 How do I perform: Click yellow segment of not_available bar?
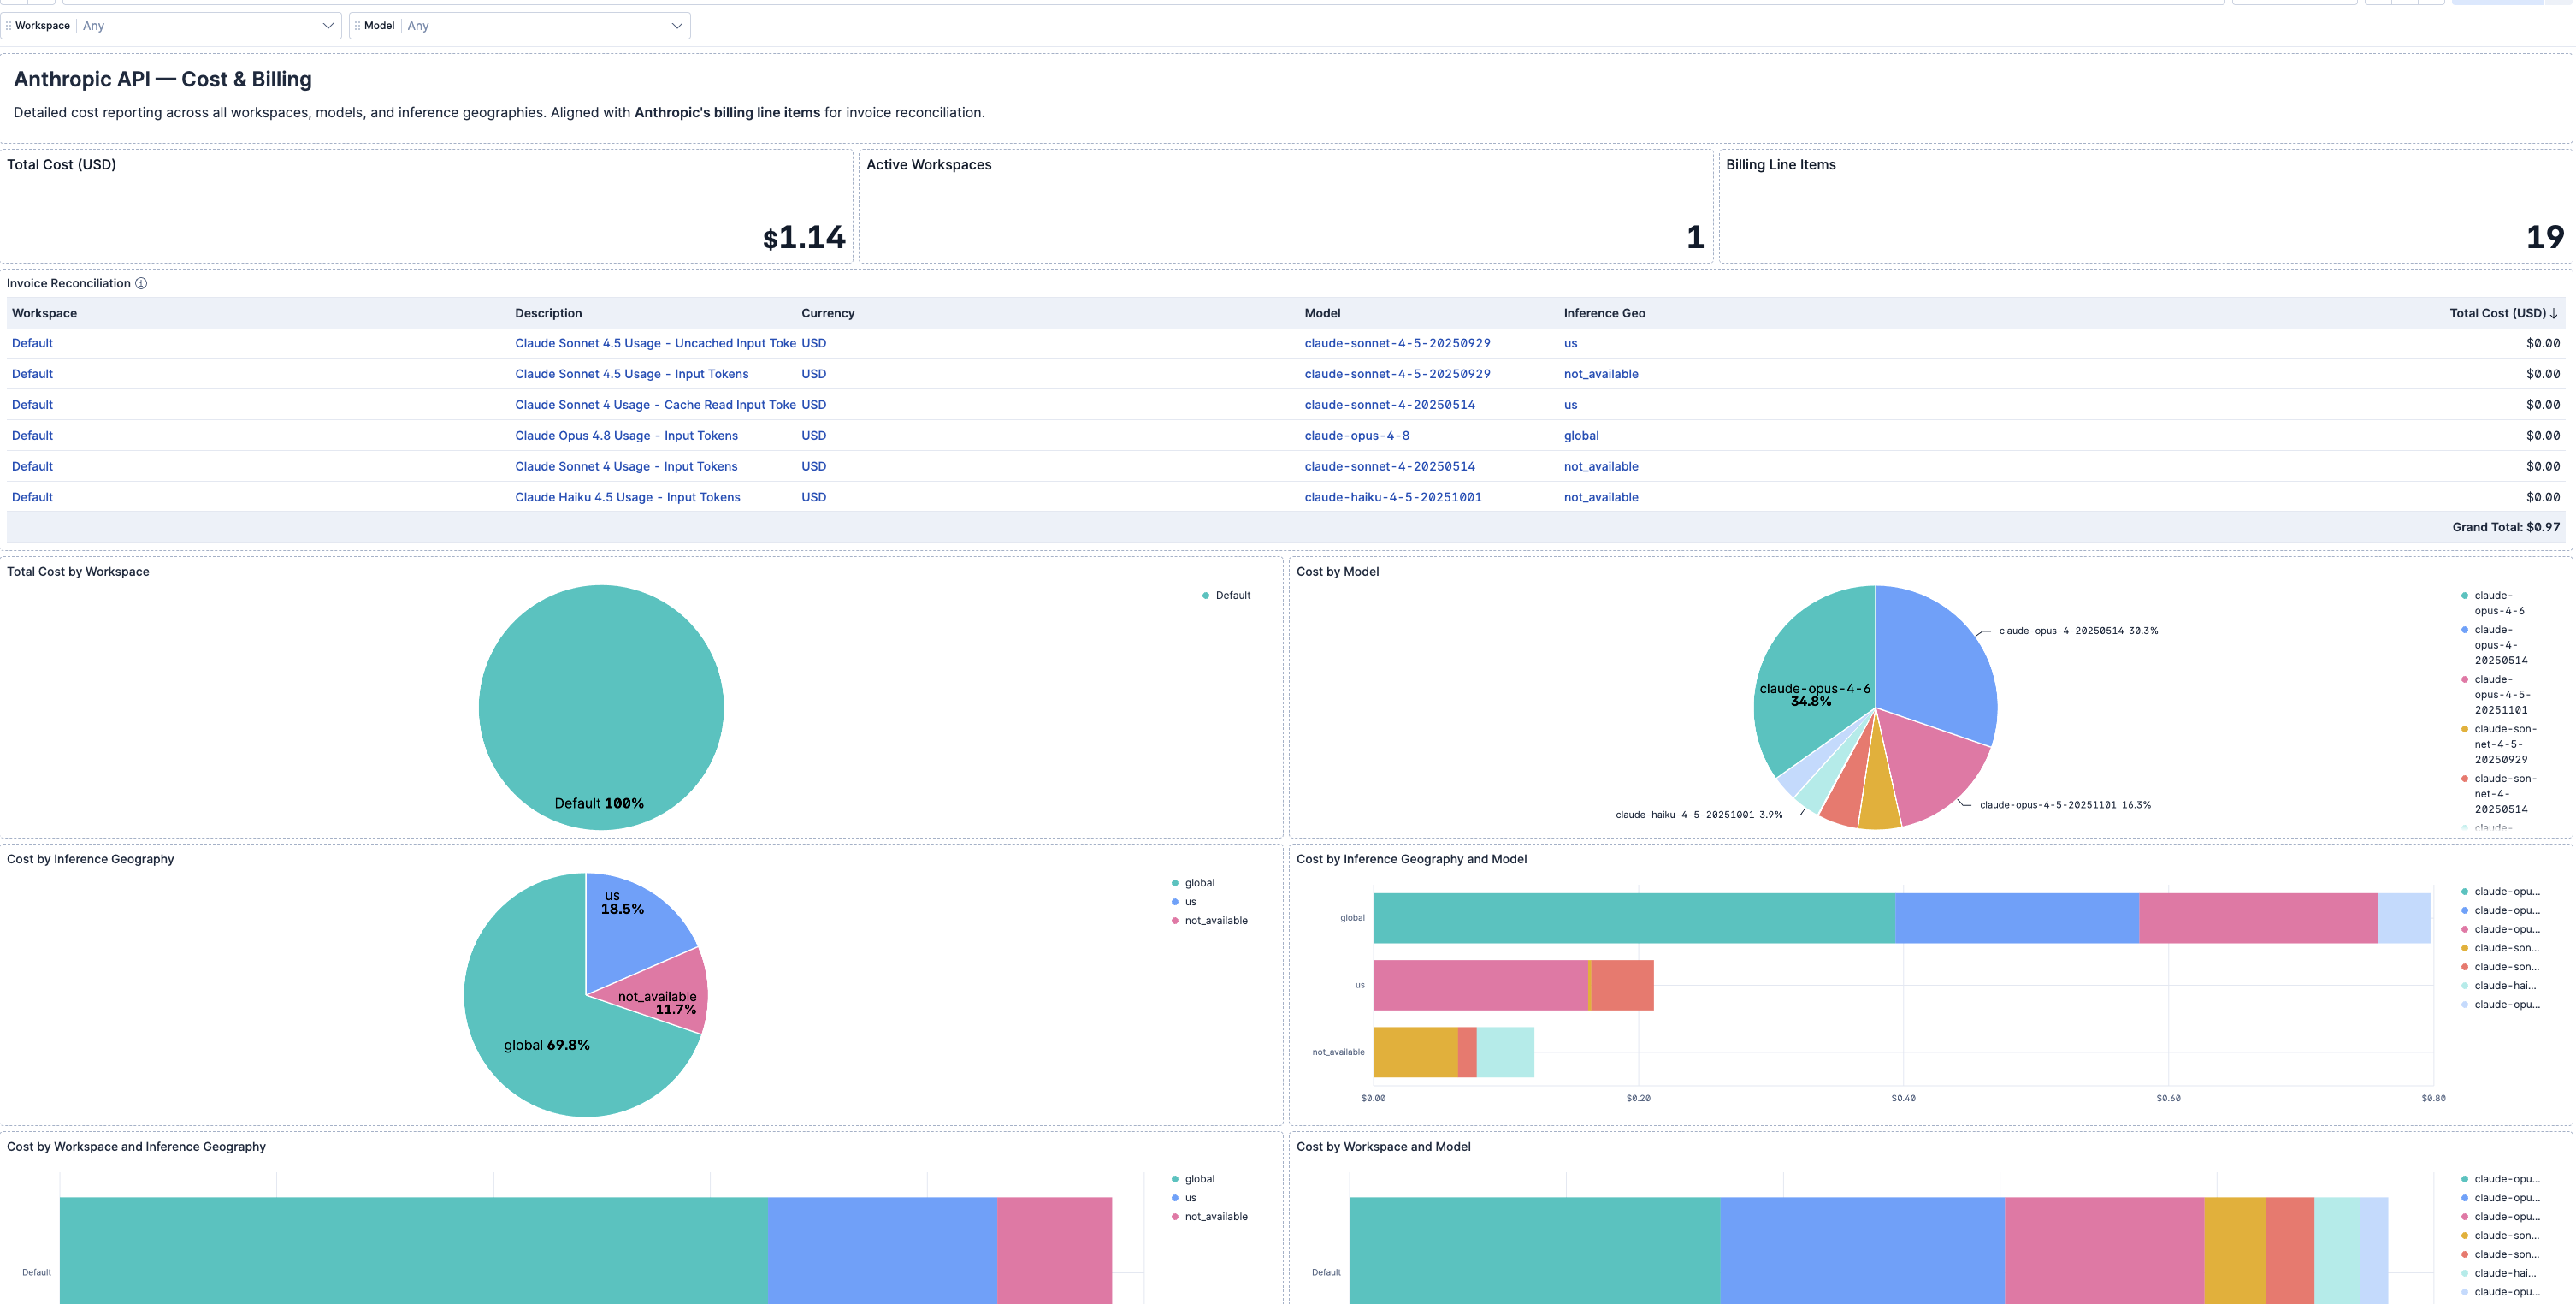[x=1415, y=1052]
